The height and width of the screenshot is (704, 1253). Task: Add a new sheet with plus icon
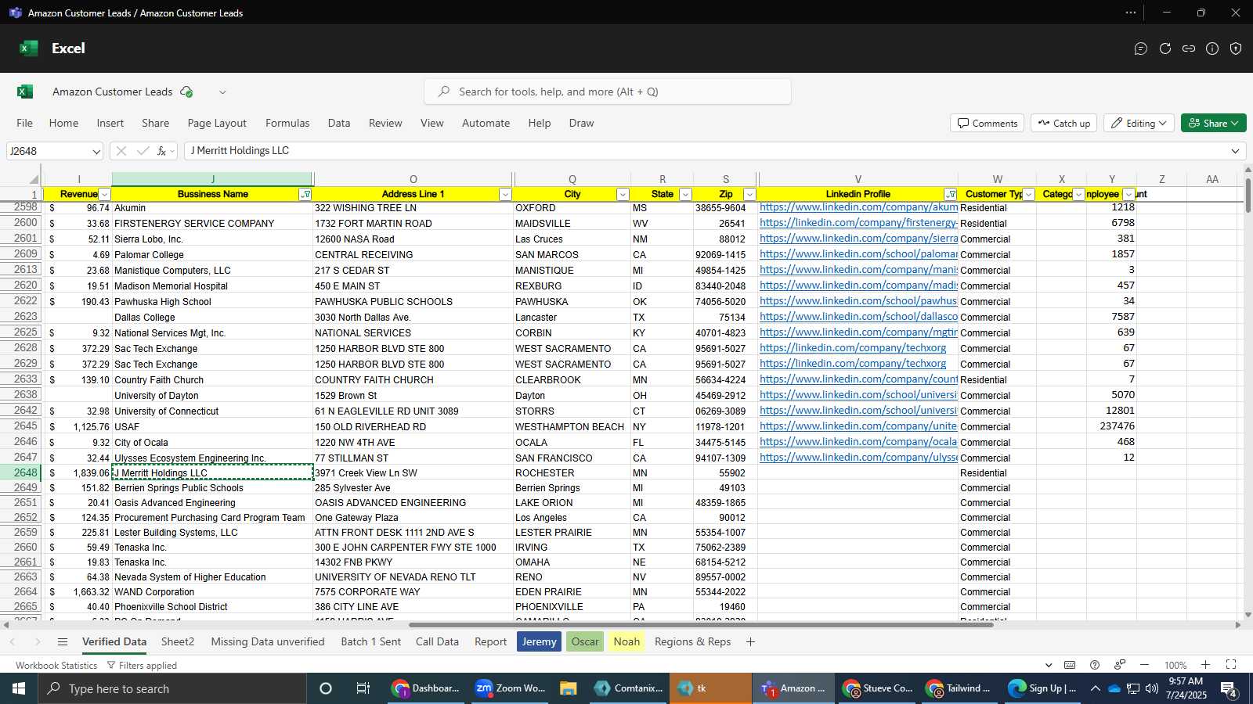pyautogui.click(x=750, y=641)
